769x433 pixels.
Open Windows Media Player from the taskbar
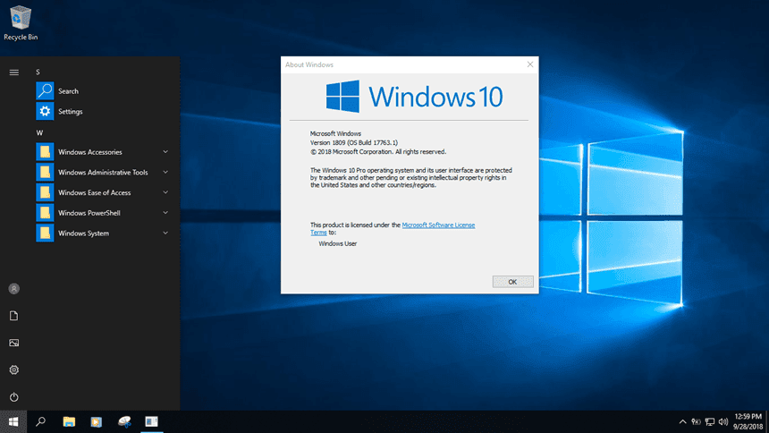97,421
